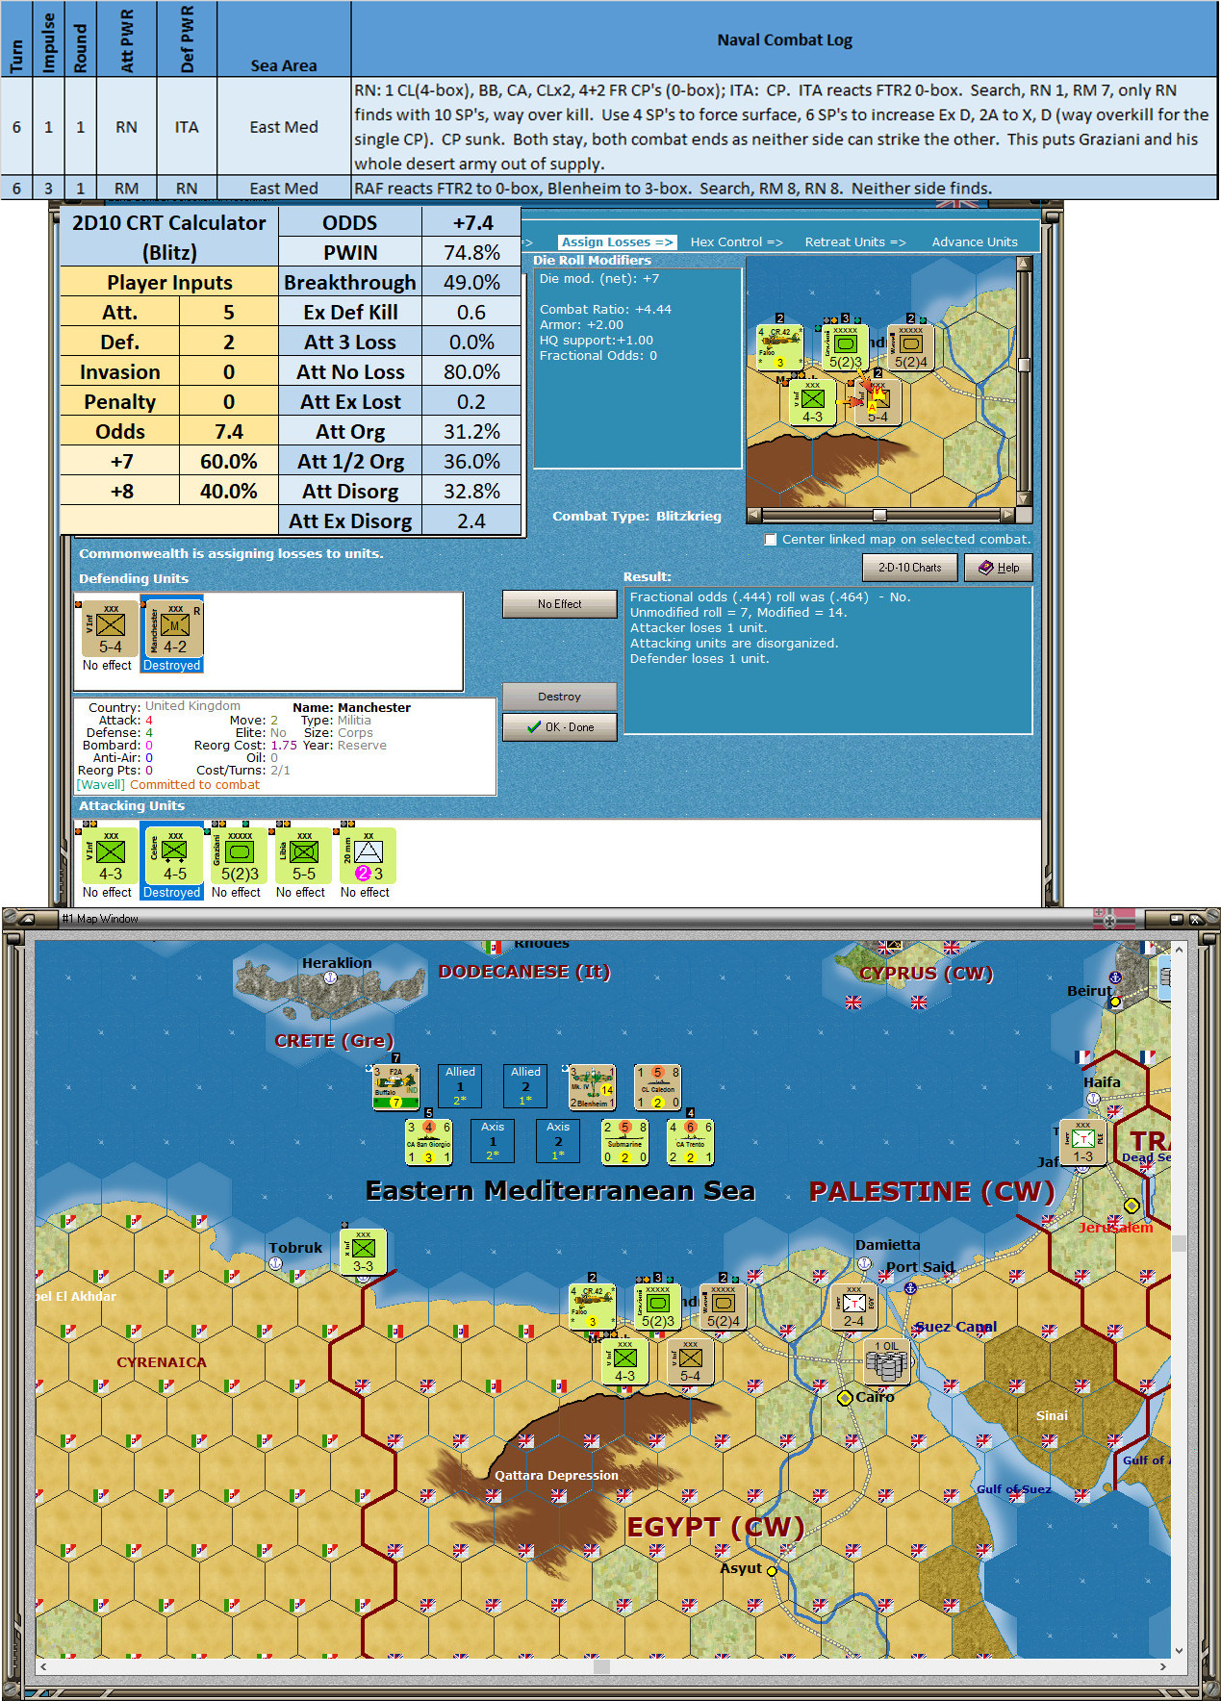Select the Wavell HQ 5(2)4 counter on the main map
Viewport: 1221px width, 1701px height.
723,1307
